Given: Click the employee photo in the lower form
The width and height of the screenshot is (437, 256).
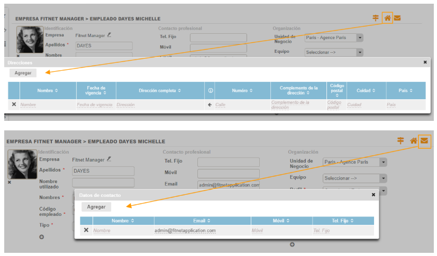Looking at the screenshot, I should (x=22, y=165).
